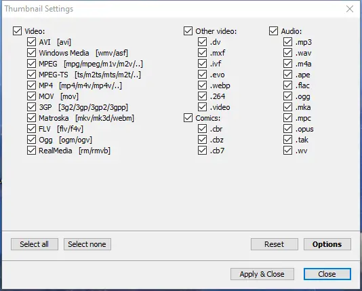Uncheck the .ivf extension

point(202,64)
